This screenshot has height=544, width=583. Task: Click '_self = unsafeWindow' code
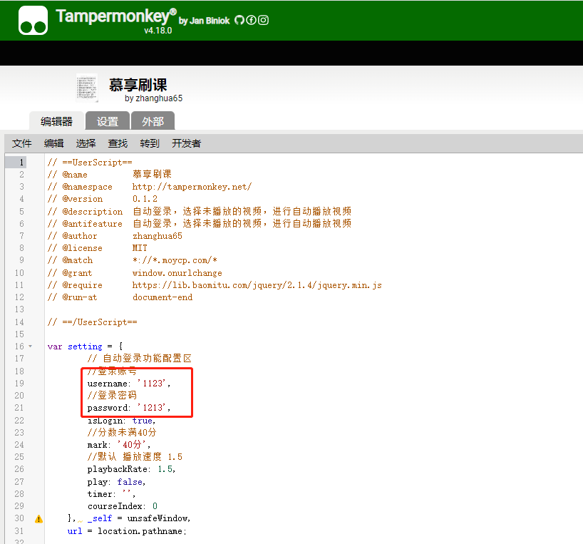pyautogui.click(x=138, y=518)
